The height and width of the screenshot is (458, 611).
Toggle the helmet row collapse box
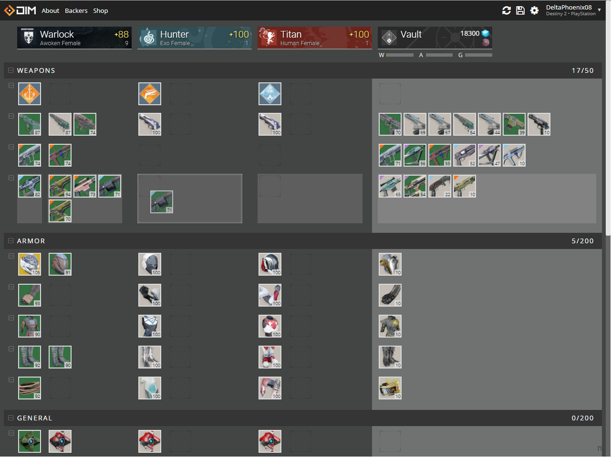[x=11, y=256]
